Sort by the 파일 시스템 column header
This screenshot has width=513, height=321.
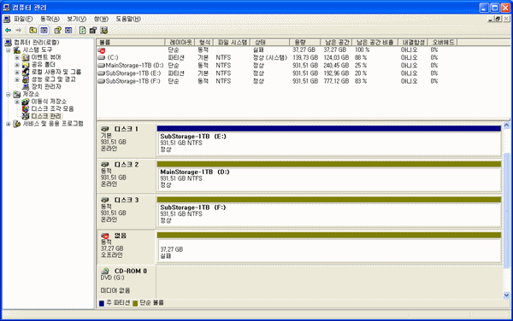point(232,43)
